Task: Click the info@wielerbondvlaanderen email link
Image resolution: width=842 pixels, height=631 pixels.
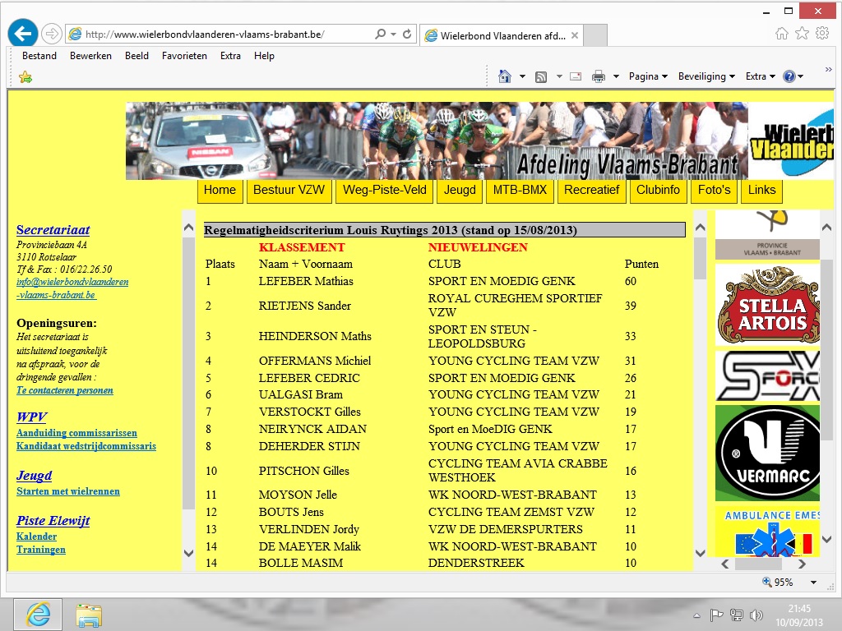Action: pos(72,288)
